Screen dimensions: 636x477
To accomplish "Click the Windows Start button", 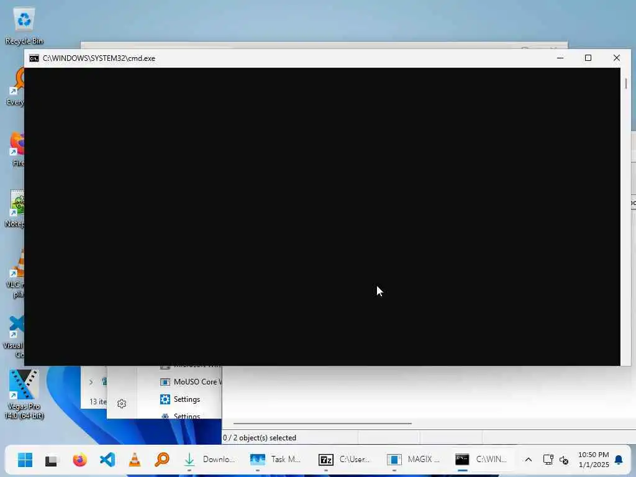I will (x=25, y=460).
